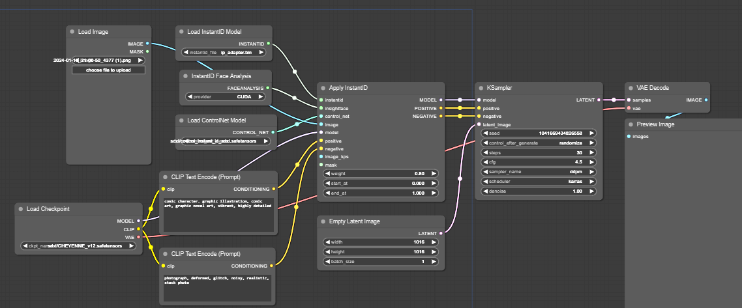This screenshot has height=308, width=742.
Task: Change the control_after_generate randomize option
Action: pyautogui.click(x=539, y=142)
